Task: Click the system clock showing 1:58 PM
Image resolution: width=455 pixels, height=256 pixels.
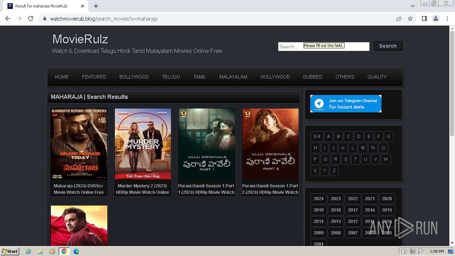Action: pyautogui.click(x=437, y=251)
